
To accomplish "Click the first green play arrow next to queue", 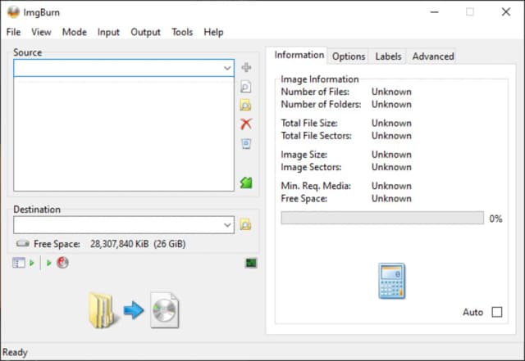I will pos(32,263).
